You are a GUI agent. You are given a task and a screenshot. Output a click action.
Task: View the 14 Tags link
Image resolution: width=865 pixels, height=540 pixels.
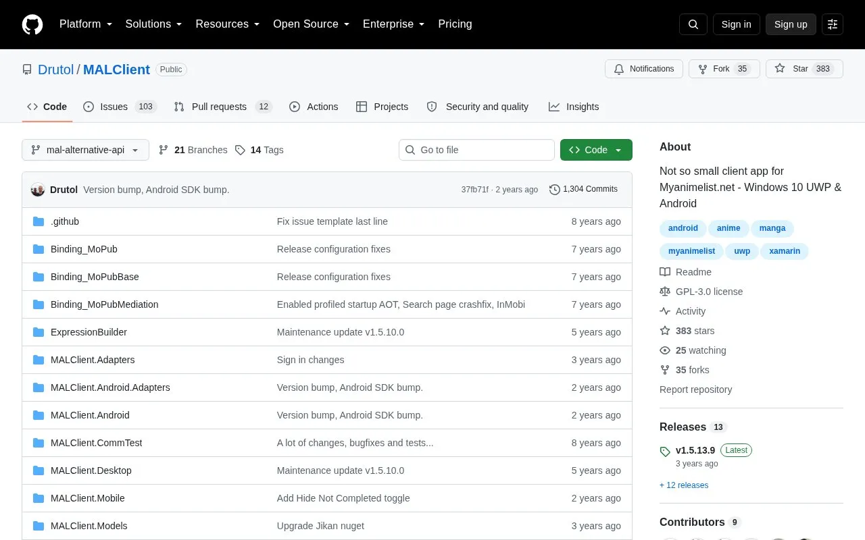pyautogui.click(x=259, y=150)
